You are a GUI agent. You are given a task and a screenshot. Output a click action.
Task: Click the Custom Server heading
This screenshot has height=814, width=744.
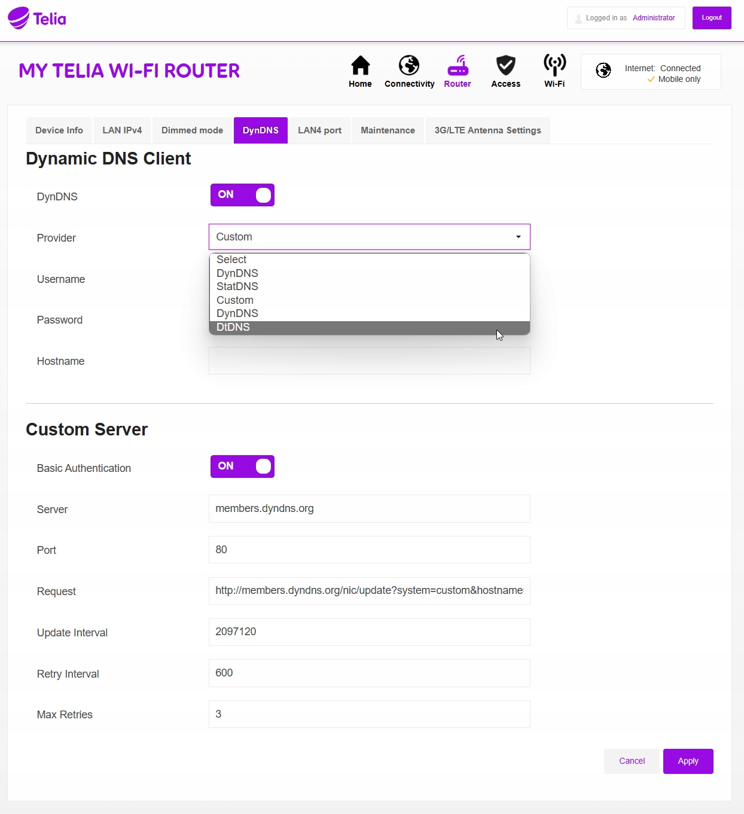[87, 429]
